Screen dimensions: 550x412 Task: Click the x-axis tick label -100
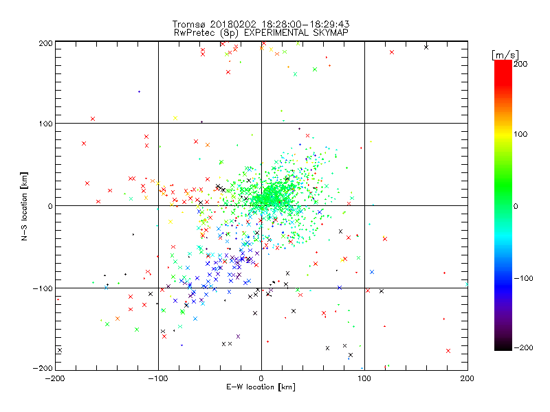click(158, 378)
